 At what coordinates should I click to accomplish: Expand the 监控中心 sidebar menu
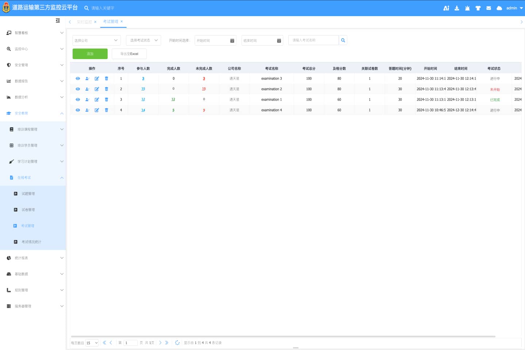pos(33,49)
